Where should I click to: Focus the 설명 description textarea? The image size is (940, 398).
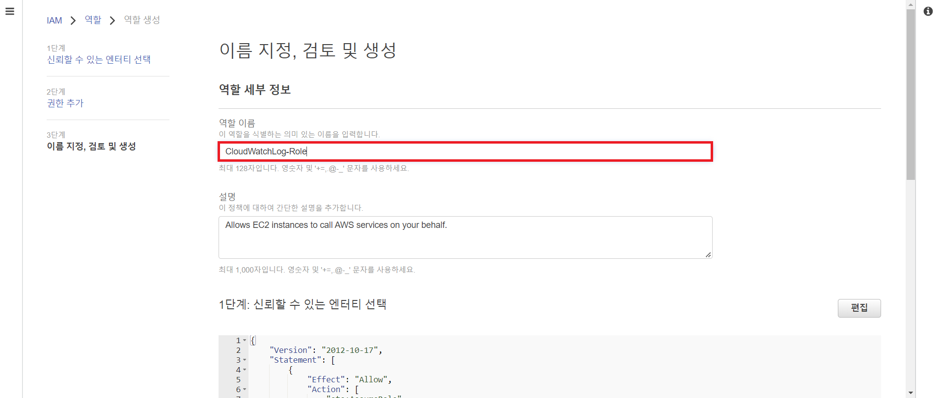(465, 237)
